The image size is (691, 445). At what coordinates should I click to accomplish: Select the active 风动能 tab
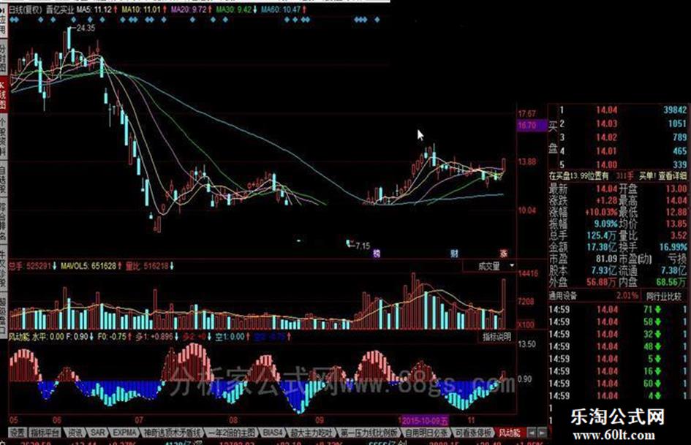[509, 433]
